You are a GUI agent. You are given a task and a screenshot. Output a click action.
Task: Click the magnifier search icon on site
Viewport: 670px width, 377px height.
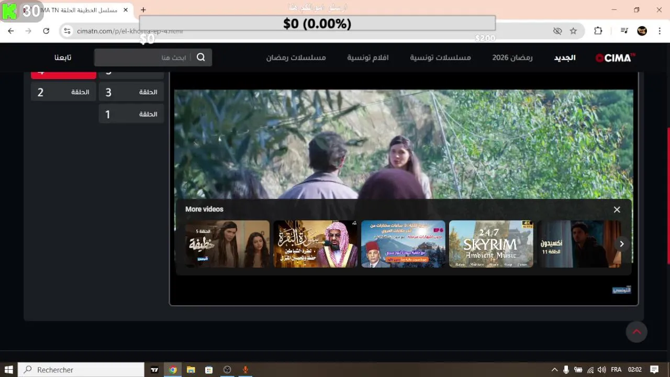point(201,58)
